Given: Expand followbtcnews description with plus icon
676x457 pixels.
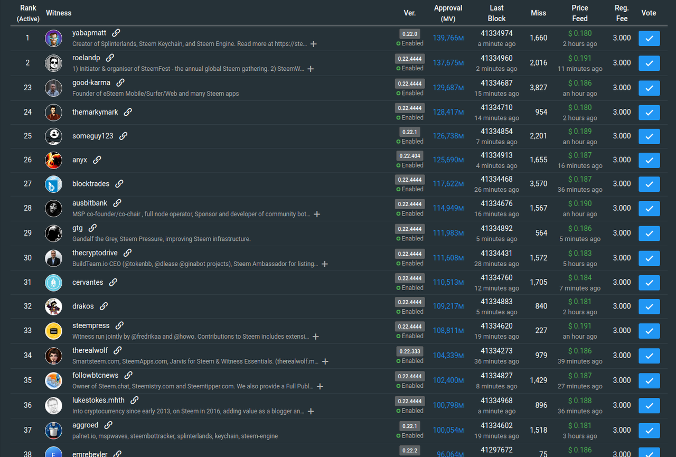Looking at the screenshot, I should pos(320,386).
